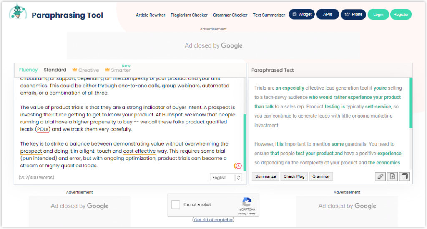Check the I'm not a robot box

[176, 204]
